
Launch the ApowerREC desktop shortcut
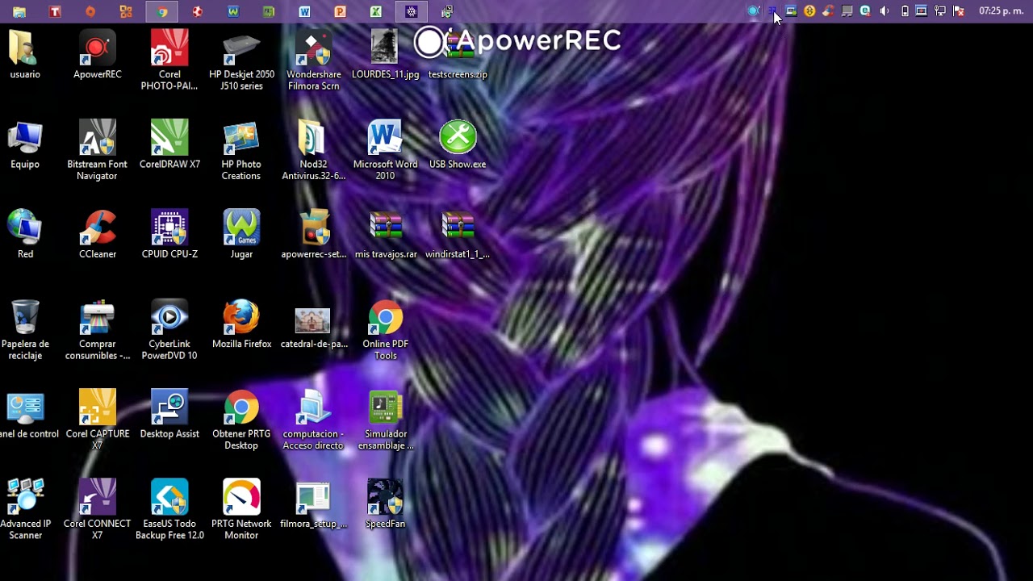coord(97,55)
